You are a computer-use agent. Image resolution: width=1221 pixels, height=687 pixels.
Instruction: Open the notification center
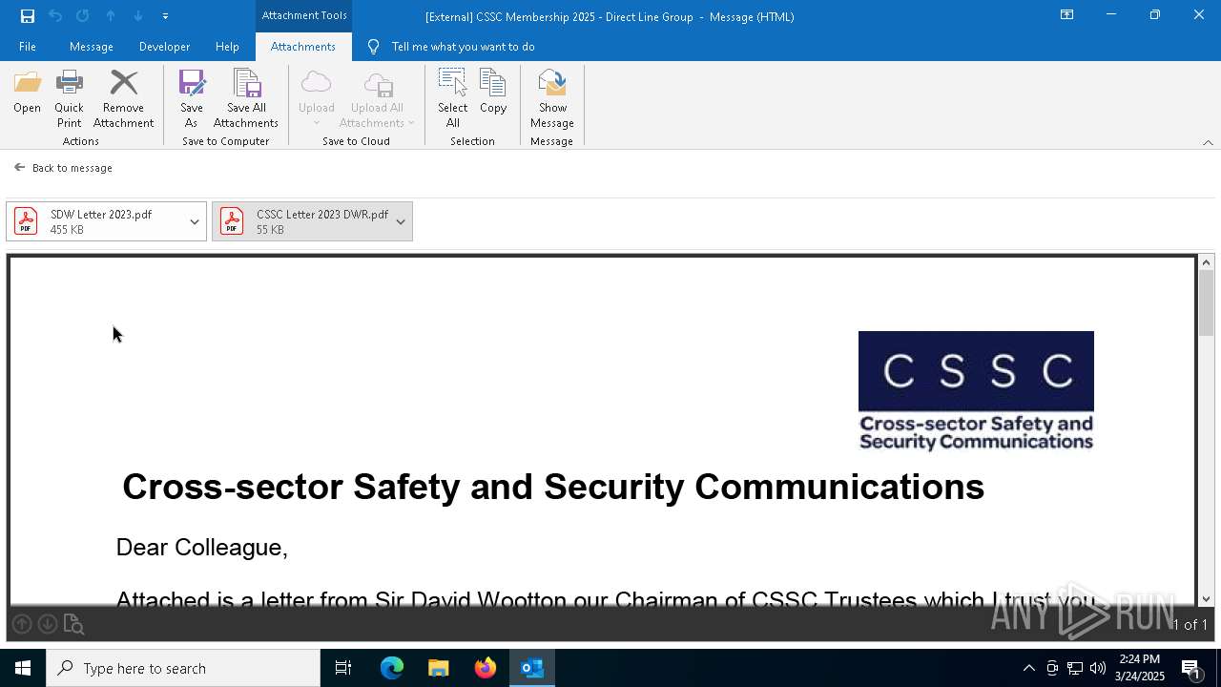pyautogui.click(x=1190, y=668)
